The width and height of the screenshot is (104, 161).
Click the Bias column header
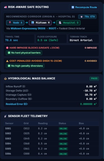(81, 123)
